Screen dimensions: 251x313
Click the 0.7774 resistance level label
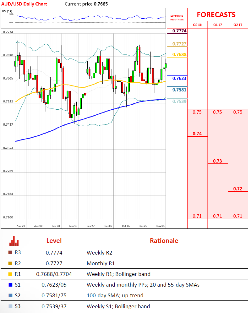pos(179,31)
